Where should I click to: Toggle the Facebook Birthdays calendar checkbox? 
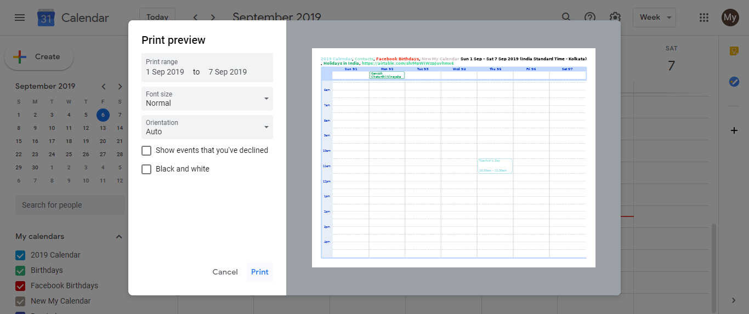click(20, 286)
